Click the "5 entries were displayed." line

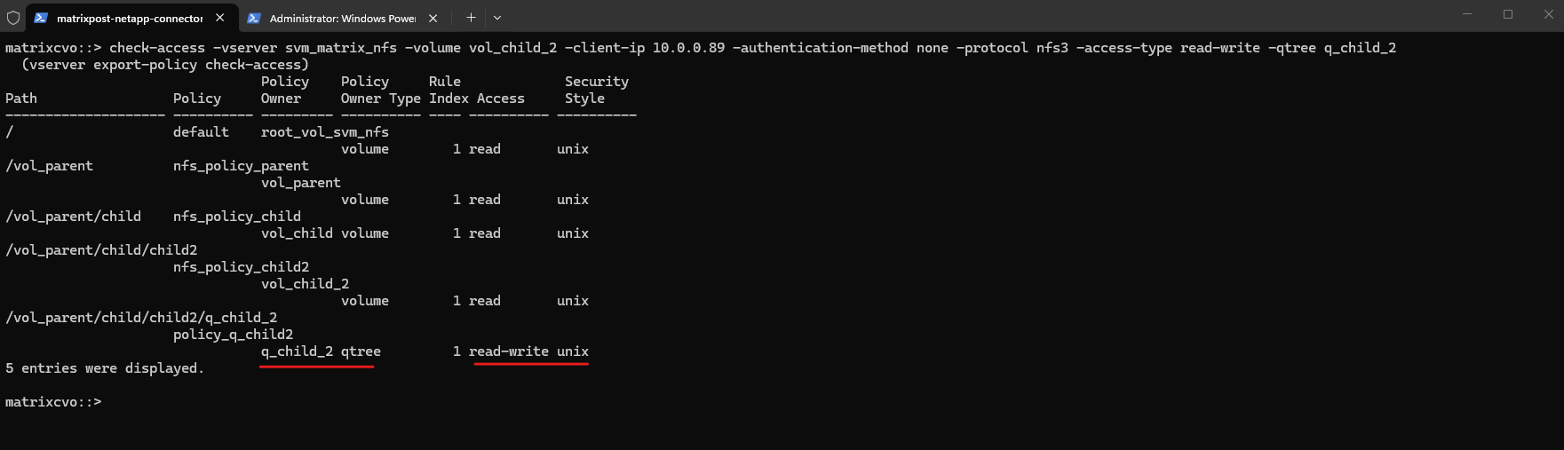[x=105, y=368]
